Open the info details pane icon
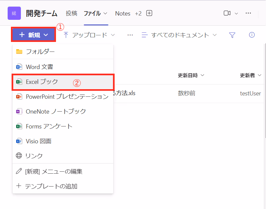The width and height of the screenshot is (266, 209). (252, 35)
